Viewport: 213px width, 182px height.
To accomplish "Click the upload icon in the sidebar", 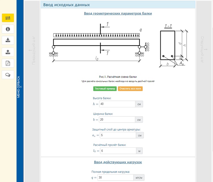I will coord(8,52).
